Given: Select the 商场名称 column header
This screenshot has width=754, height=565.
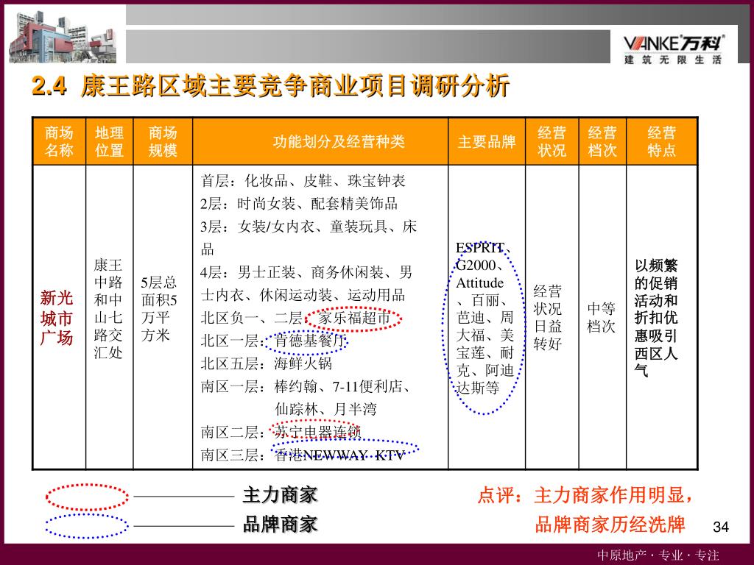Looking at the screenshot, I should pos(59,141).
